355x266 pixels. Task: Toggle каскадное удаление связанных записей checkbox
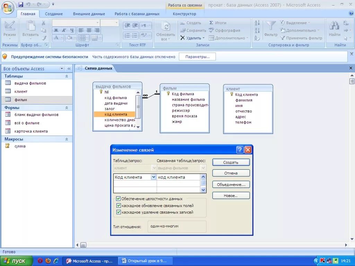(x=119, y=212)
